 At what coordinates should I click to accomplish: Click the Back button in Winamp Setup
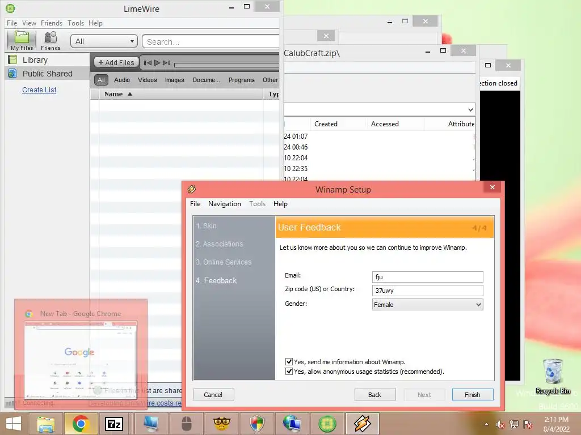374,395
